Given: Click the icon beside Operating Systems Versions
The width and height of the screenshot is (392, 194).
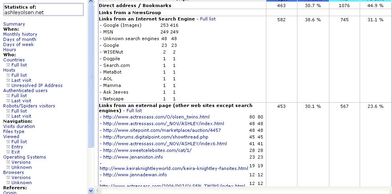Looking at the screenshot, I should tap(8, 163).
